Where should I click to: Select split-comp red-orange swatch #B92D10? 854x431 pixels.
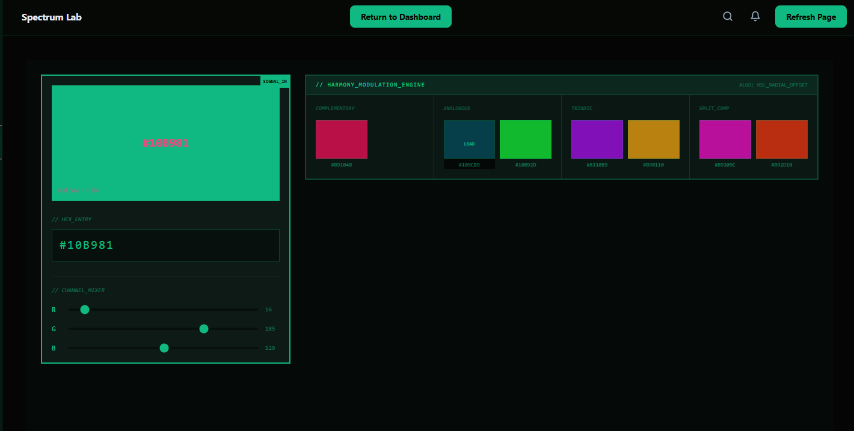tap(782, 139)
